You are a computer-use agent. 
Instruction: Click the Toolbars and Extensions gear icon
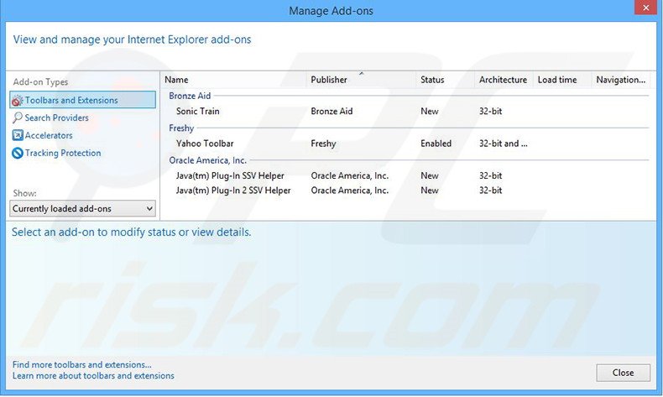click(x=17, y=101)
